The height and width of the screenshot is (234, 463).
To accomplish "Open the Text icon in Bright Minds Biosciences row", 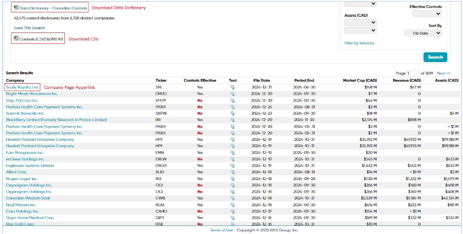I will pos(233,94).
